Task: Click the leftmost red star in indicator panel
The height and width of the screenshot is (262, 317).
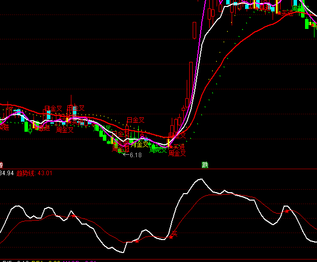Action: [73, 216]
